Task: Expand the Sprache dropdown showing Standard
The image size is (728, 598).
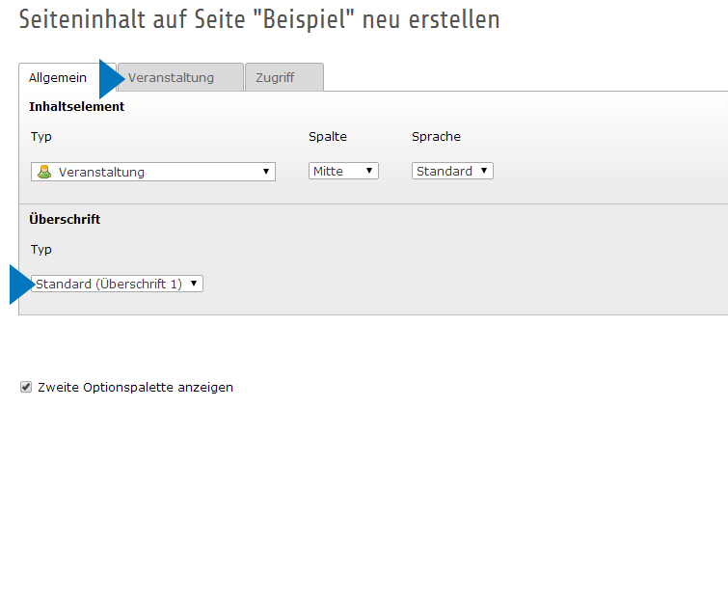Action: click(x=452, y=171)
